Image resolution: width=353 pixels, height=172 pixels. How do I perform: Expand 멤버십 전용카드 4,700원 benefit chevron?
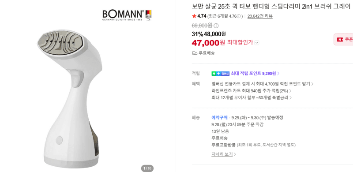pyautogui.click(x=312, y=84)
